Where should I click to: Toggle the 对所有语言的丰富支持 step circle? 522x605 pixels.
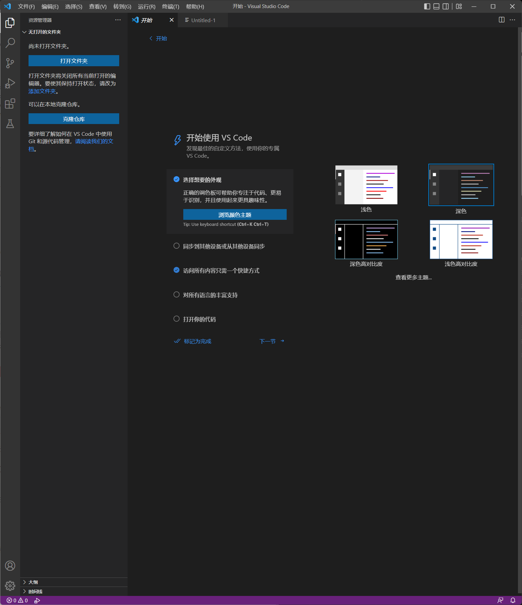coord(176,295)
